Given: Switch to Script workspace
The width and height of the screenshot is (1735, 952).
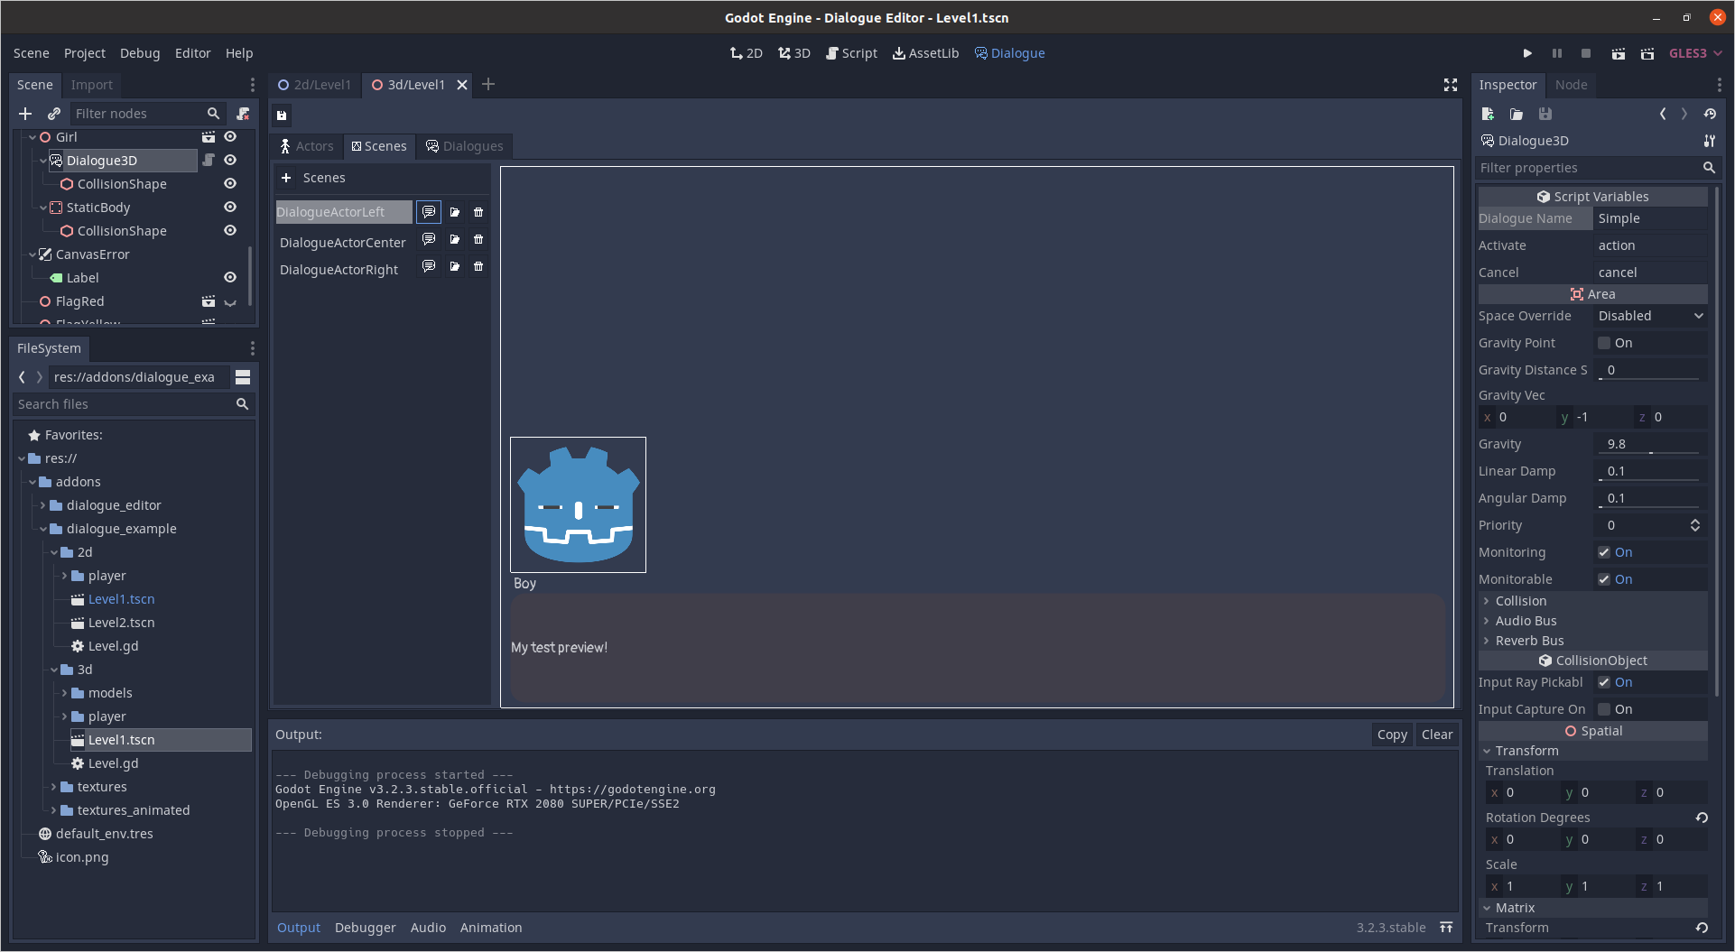Looking at the screenshot, I should pyautogui.click(x=851, y=53).
